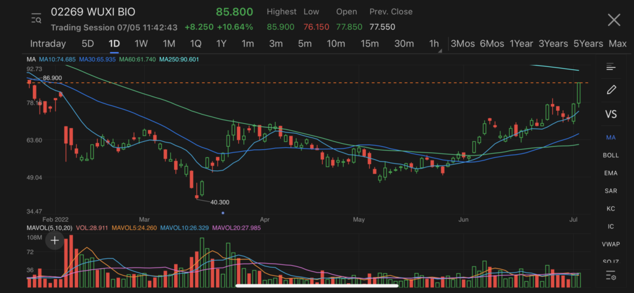
Task: Tap the 86.900 high price marker
Action: pos(53,77)
